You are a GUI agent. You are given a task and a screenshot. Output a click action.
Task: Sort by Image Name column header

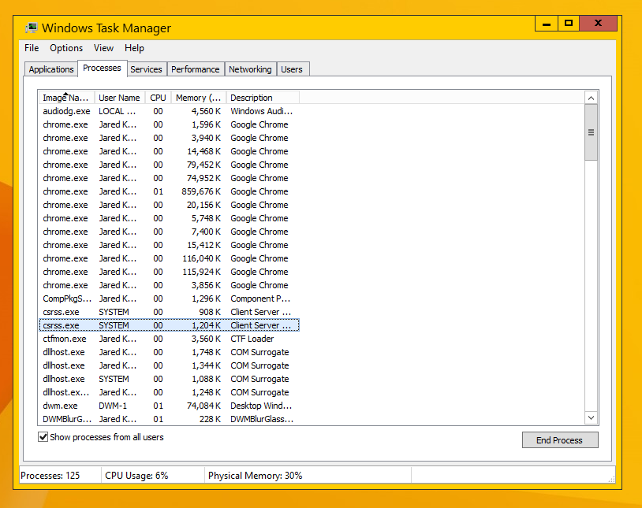66,98
